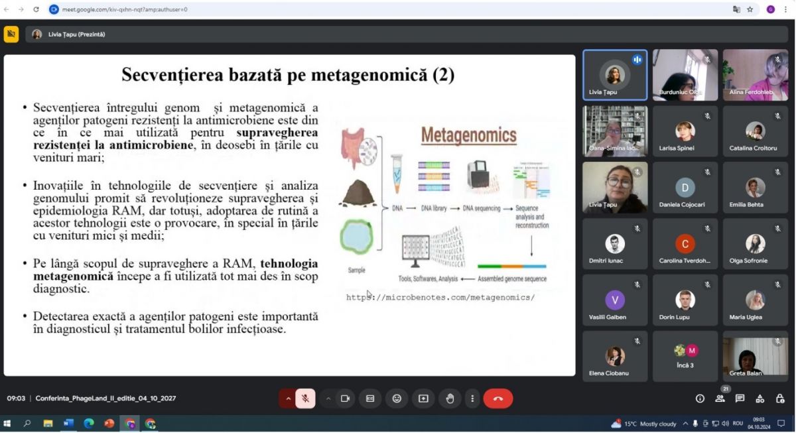Viewport: 796px width, 433px height.
Task: Open the Activities panel icon
Action: 760,399
